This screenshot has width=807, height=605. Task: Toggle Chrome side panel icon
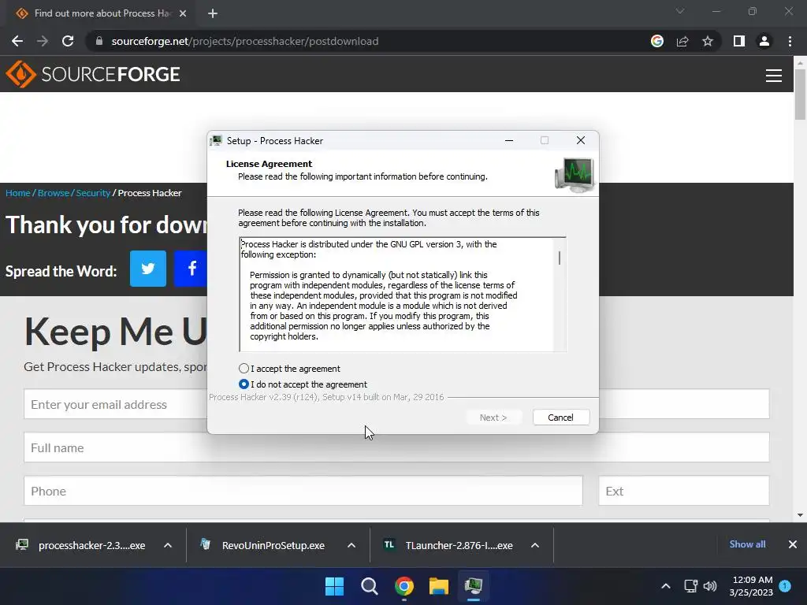point(739,41)
